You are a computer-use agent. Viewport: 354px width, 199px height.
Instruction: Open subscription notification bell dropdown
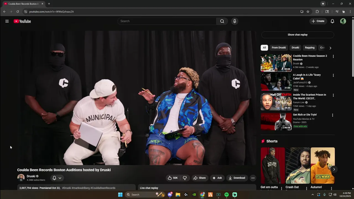(x=57, y=178)
